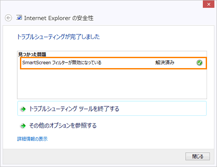Click green arrow beside トラブルシューティング ツールを終了する
The width and height of the screenshot is (217, 167).
coord(23,109)
